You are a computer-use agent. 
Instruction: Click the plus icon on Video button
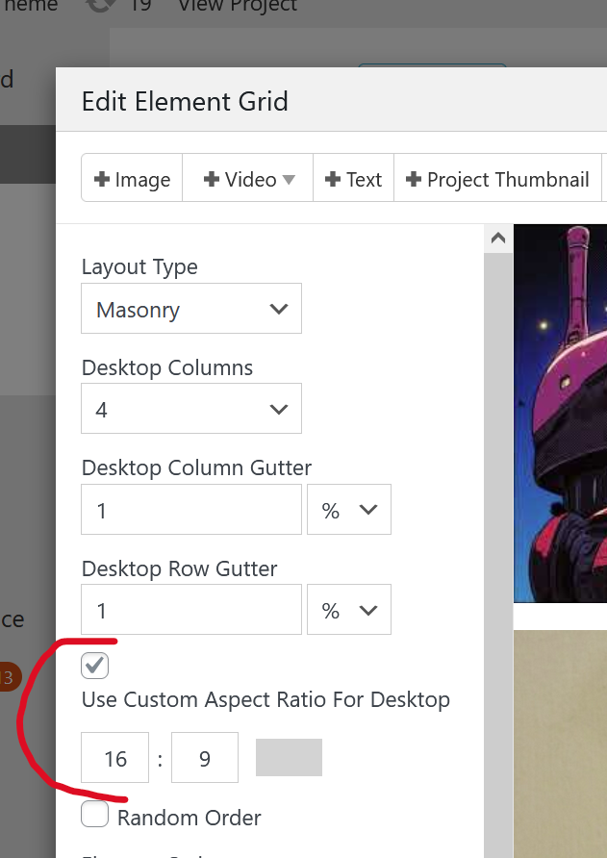pos(213,180)
